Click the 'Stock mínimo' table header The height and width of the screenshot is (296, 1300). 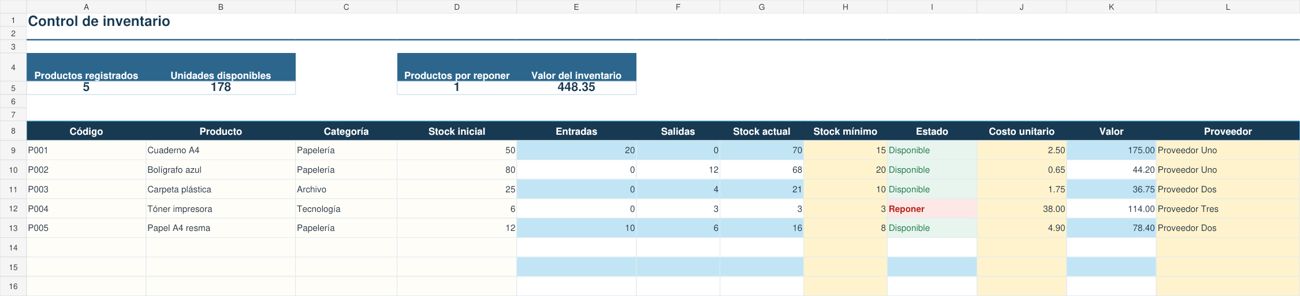coord(845,131)
